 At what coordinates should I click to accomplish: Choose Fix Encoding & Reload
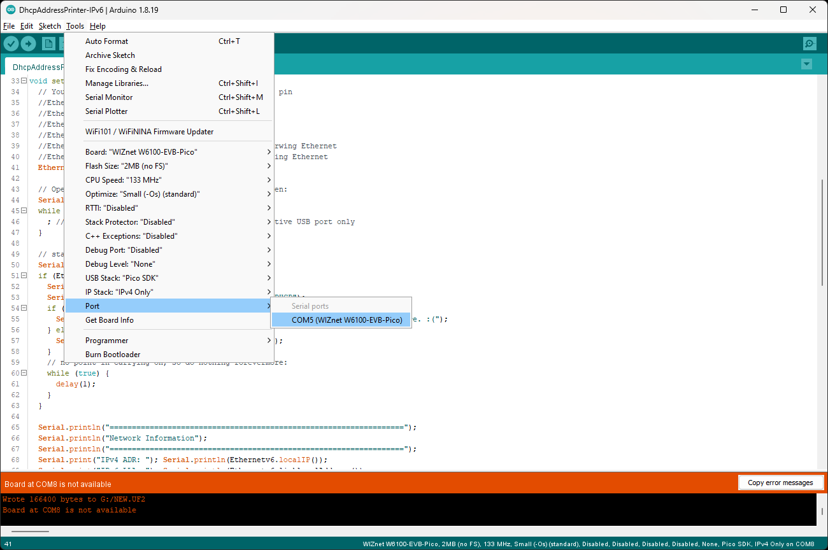[169, 69]
